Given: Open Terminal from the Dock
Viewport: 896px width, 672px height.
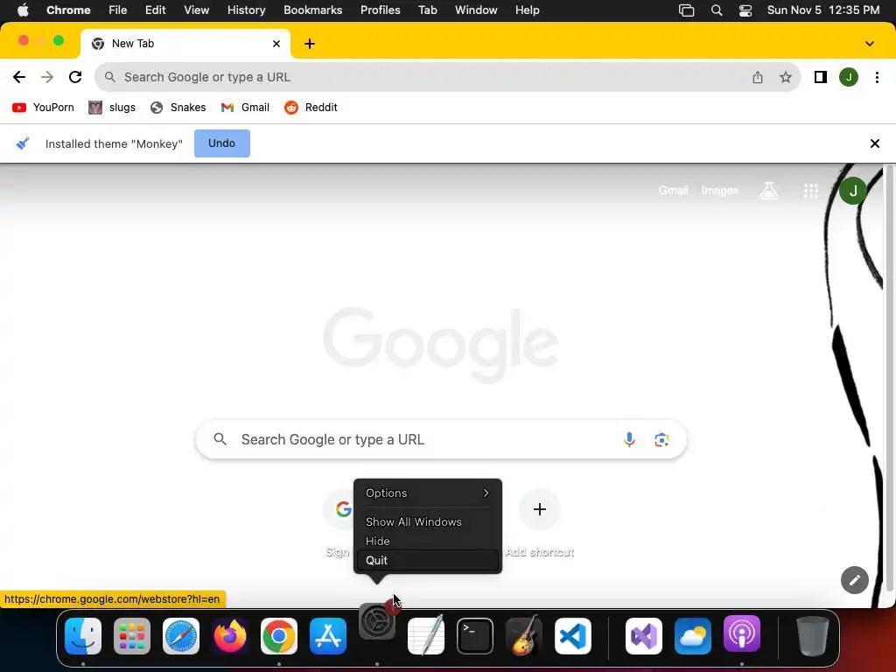Looking at the screenshot, I should pos(475,636).
